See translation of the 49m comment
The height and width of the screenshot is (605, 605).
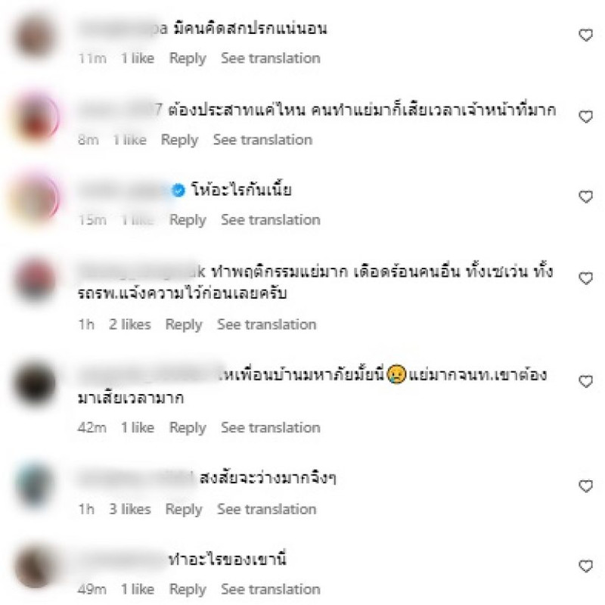pos(271,589)
